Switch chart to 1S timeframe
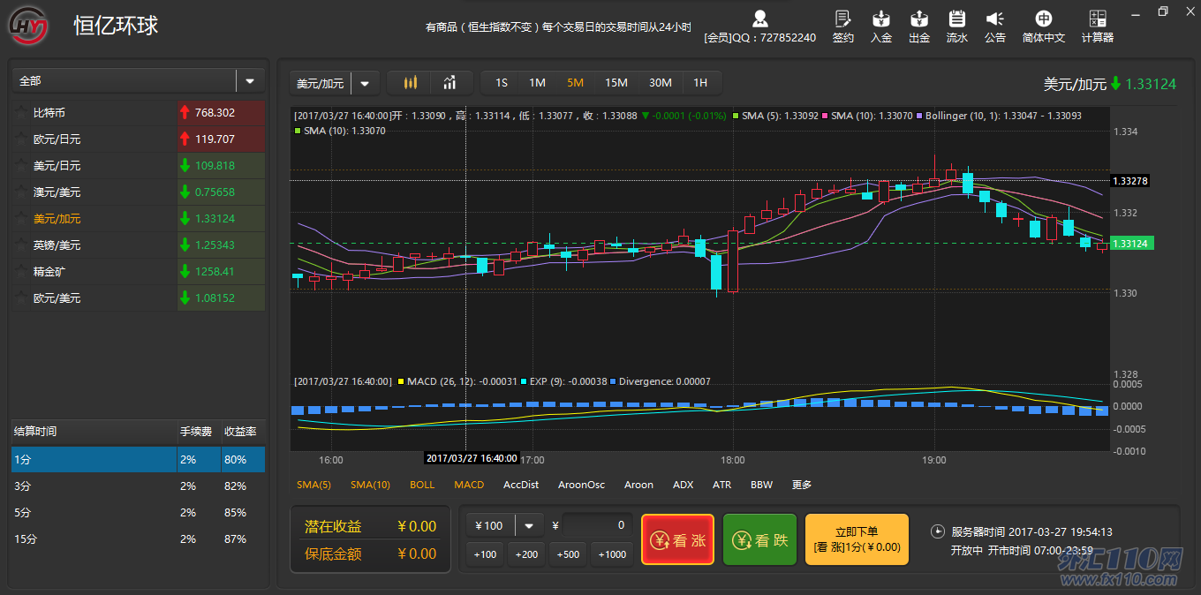Image resolution: width=1201 pixels, height=595 pixels. tap(502, 83)
